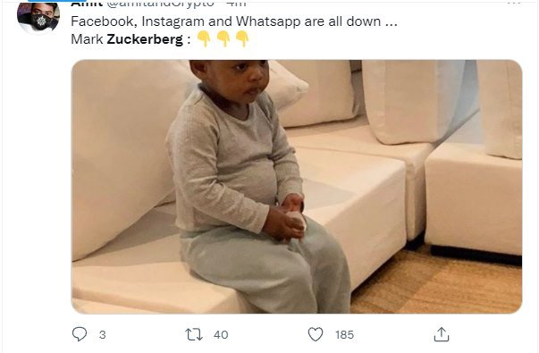This screenshot has width=539, height=353.
Task: Like the tweet with the heart icon
Action: [x=316, y=334]
